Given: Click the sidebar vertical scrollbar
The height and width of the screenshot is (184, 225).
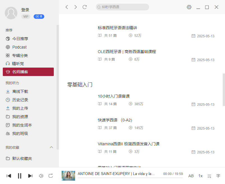Looking at the screenshot, I should point(58,87).
